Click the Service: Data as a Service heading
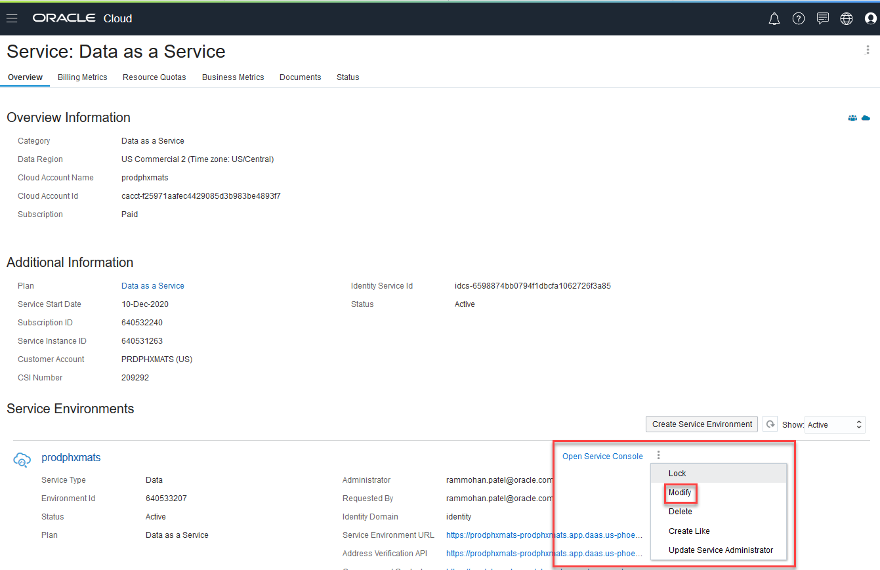The width and height of the screenshot is (880, 570). 116,52
